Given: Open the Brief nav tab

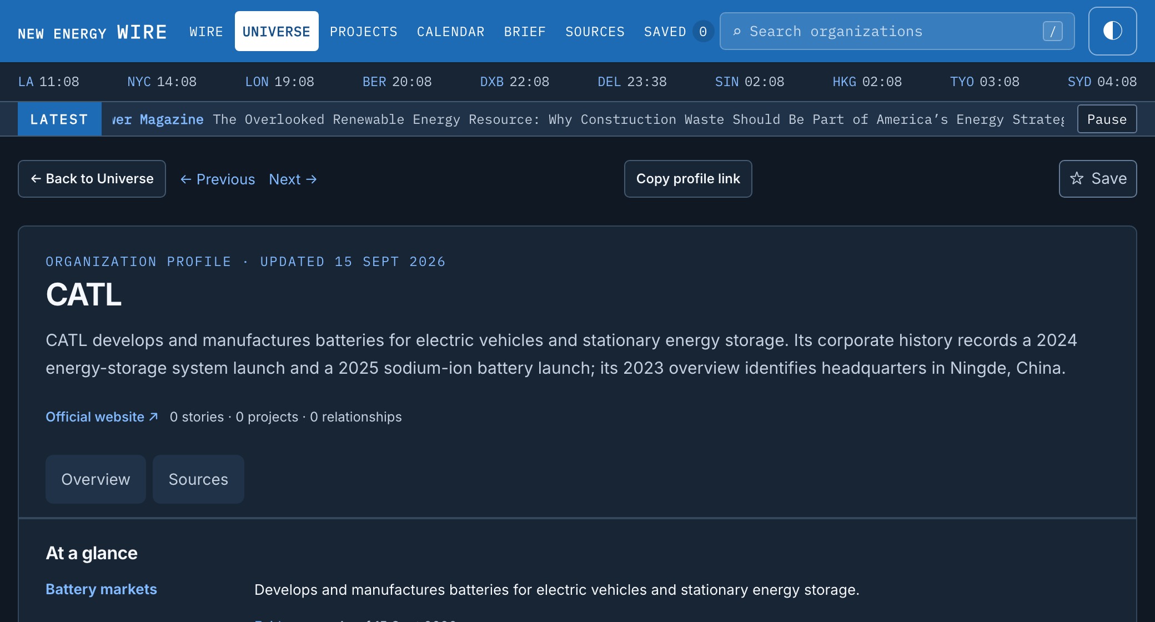Looking at the screenshot, I should [525, 32].
